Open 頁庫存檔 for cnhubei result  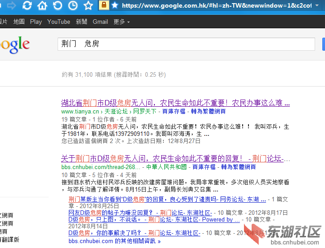tap(204, 167)
